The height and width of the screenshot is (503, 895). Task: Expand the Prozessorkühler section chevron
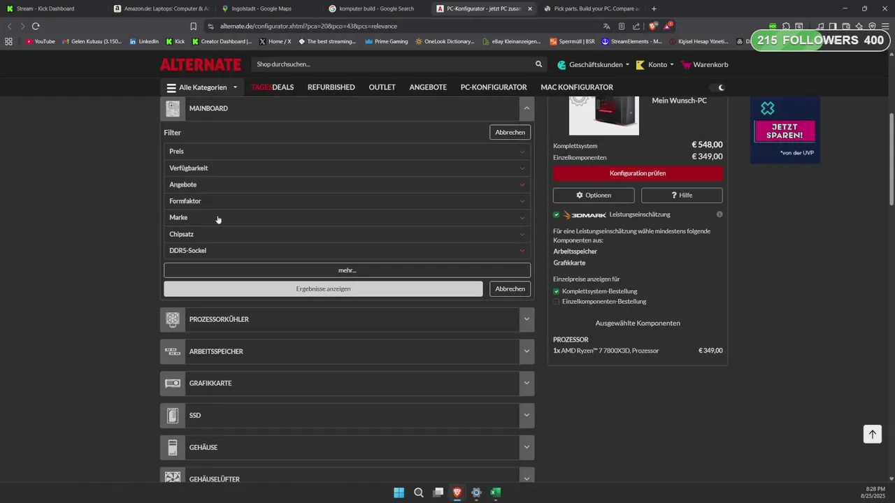(x=527, y=319)
